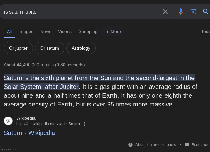Choose the 'Or saturn' suggestion chip

pyautogui.click(x=50, y=48)
